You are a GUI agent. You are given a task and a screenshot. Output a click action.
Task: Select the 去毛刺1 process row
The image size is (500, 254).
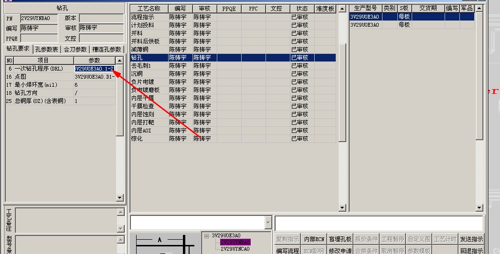click(x=233, y=66)
